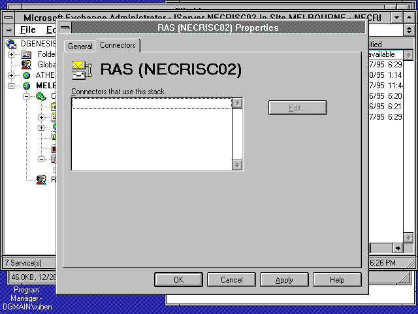This screenshot has width=418, height=314.
Task: Click the '0/95 1:14' modified entry
Action: (x=385, y=75)
